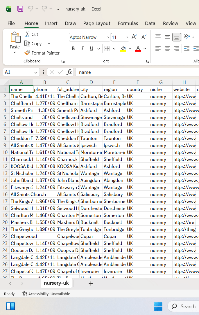Open the font name combo box
Screen dimensions: 199x315
[89, 37]
